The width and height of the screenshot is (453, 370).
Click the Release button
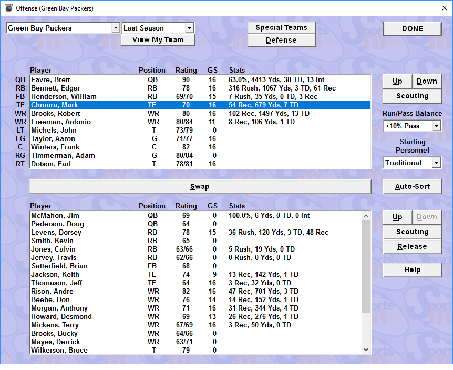tap(412, 246)
